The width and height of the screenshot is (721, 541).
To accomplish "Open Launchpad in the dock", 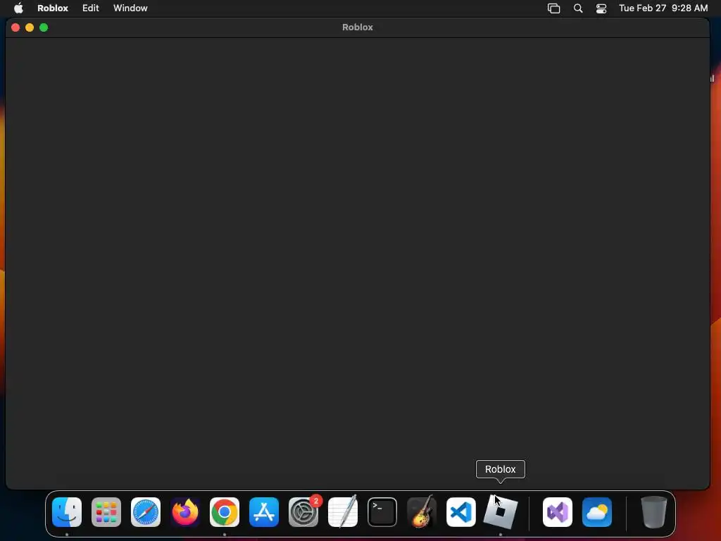I will coord(106,512).
